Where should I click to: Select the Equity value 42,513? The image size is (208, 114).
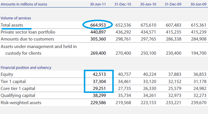coord(99,74)
